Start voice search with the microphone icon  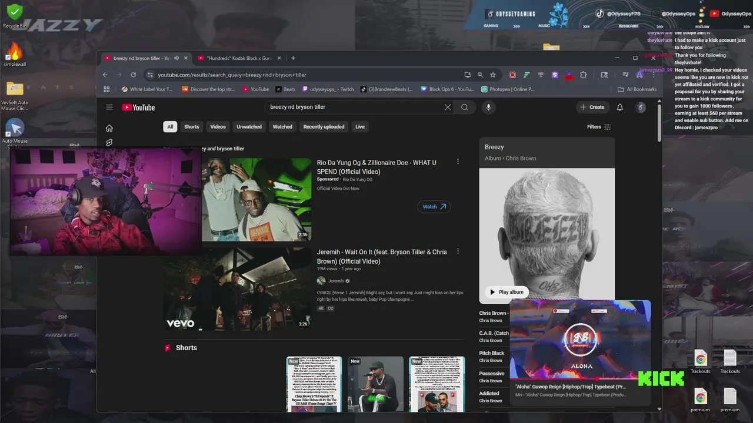click(488, 107)
